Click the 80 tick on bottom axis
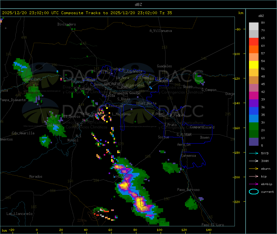 point(135,230)
